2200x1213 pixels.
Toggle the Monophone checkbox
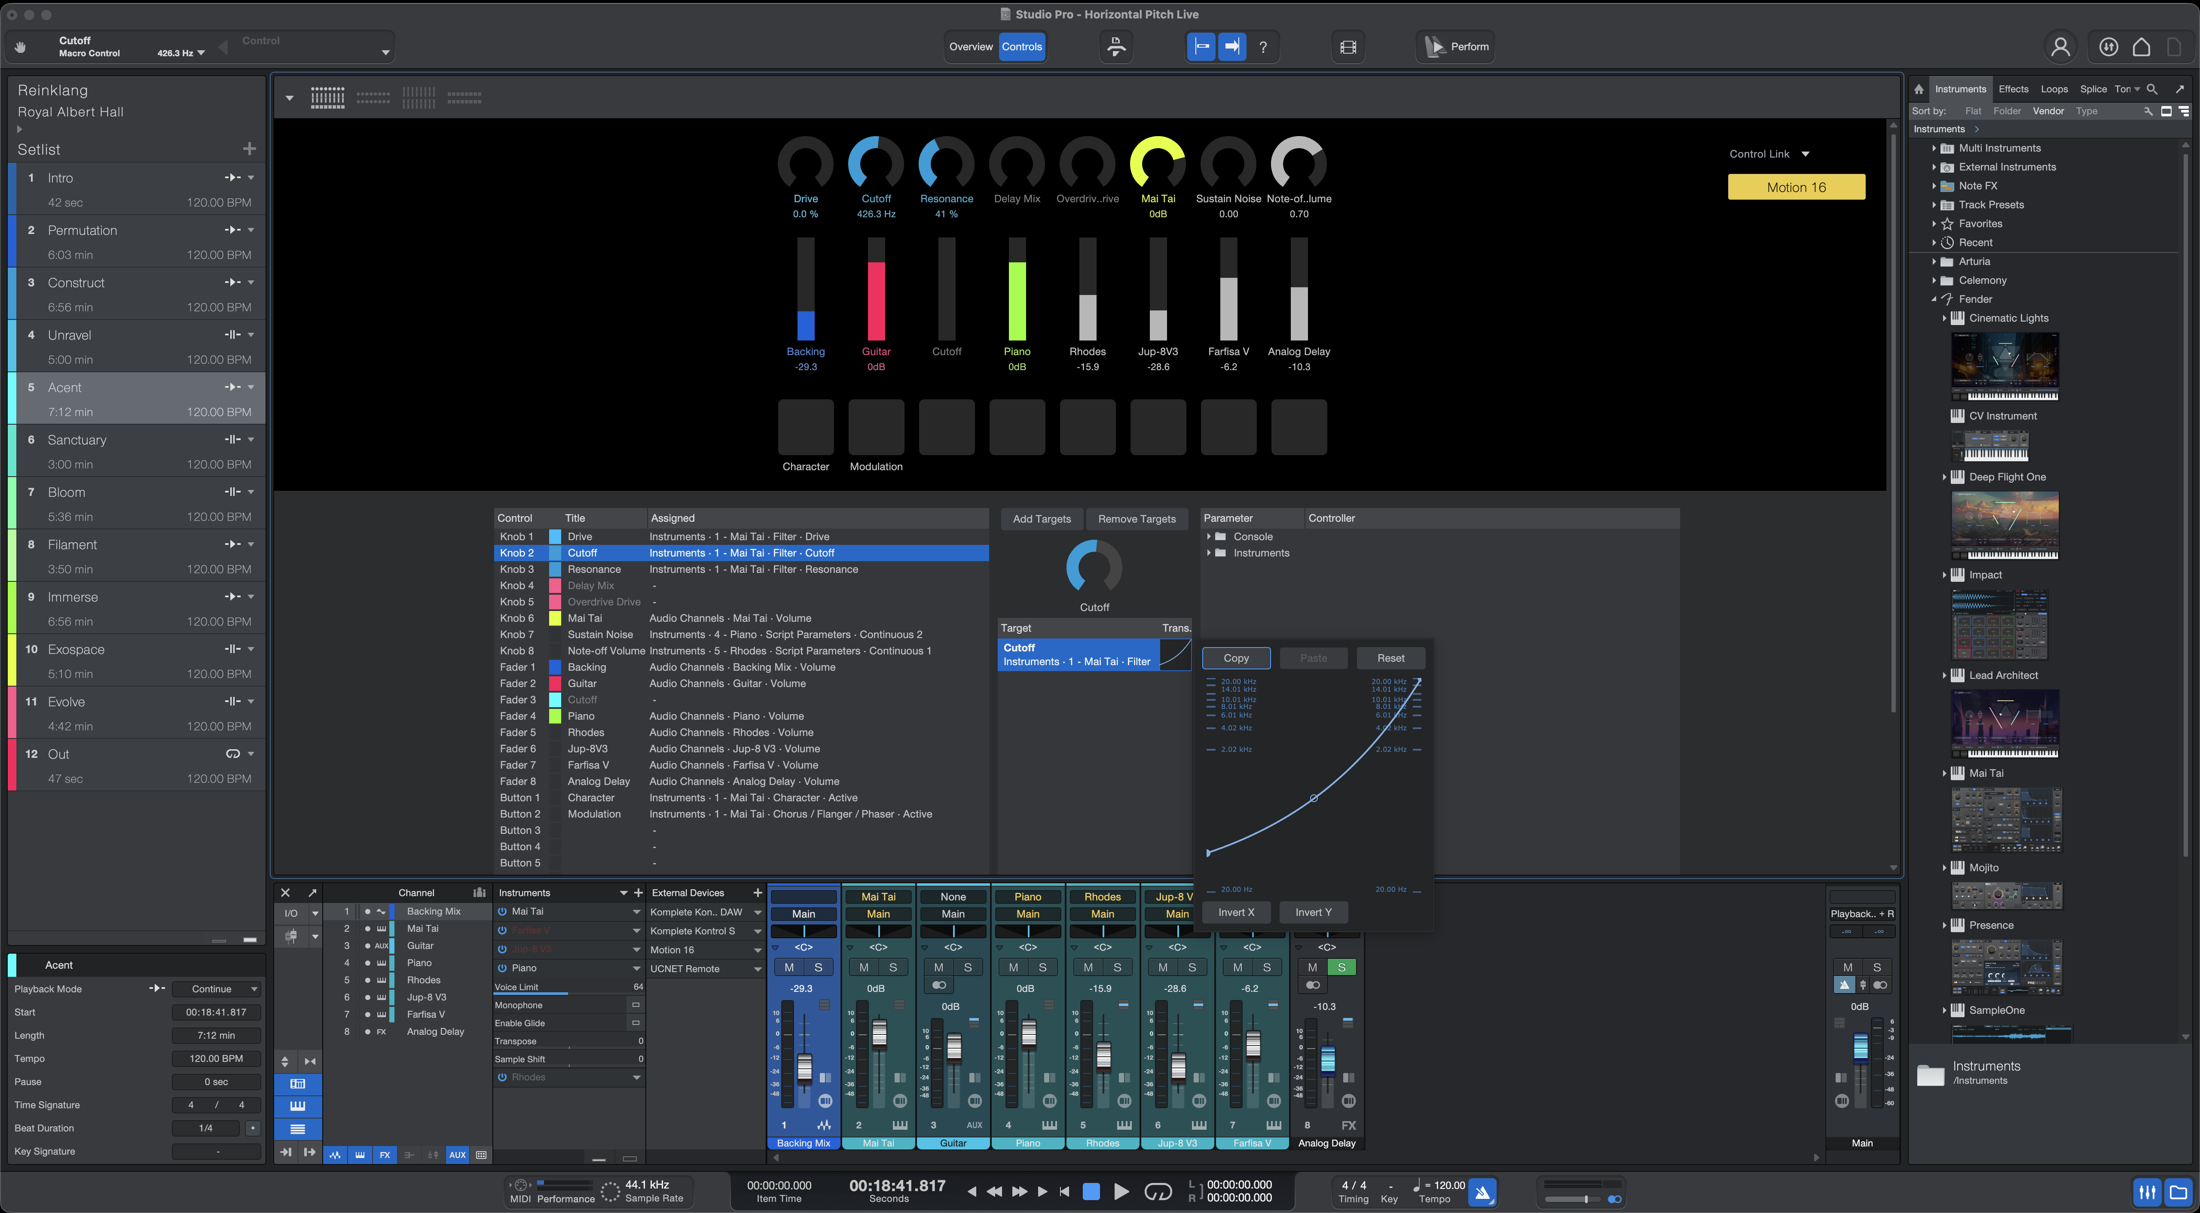click(x=636, y=1006)
